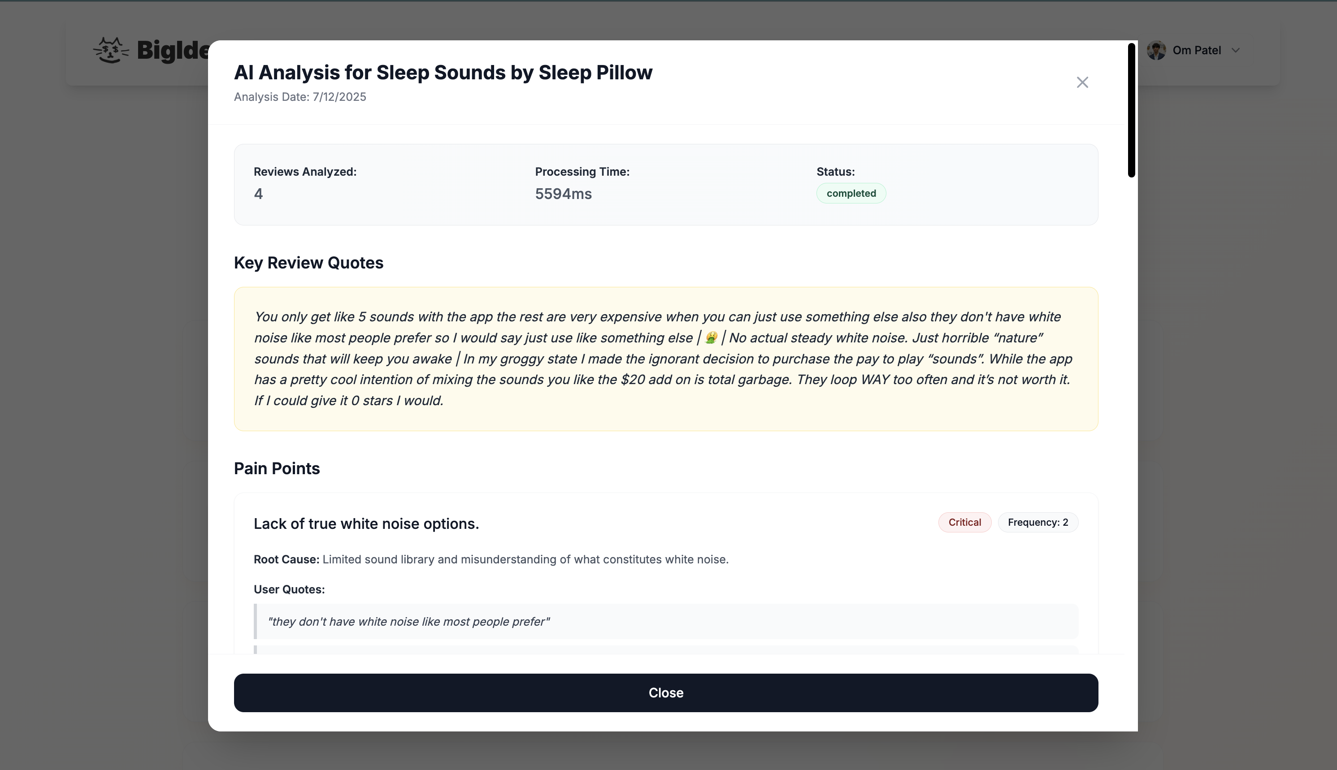Click the modal's vertical scrollbar thumb

[1131, 110]
